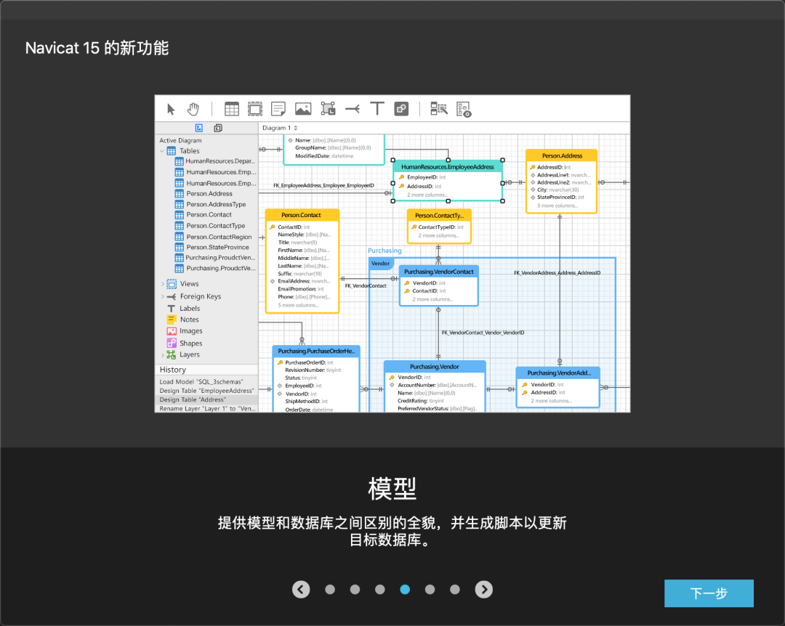785x626 pixels.
Task: Click the new table tool icon
Action: [232, 109]
